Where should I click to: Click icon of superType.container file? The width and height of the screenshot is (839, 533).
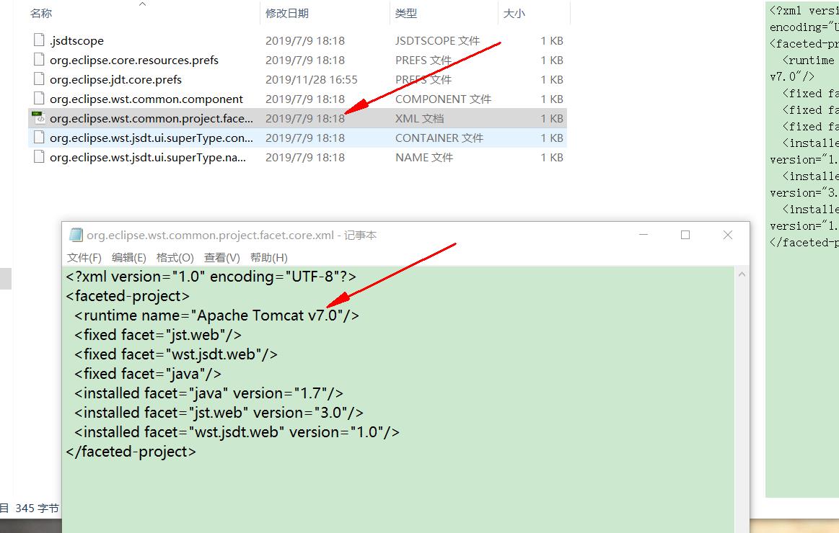38,138
